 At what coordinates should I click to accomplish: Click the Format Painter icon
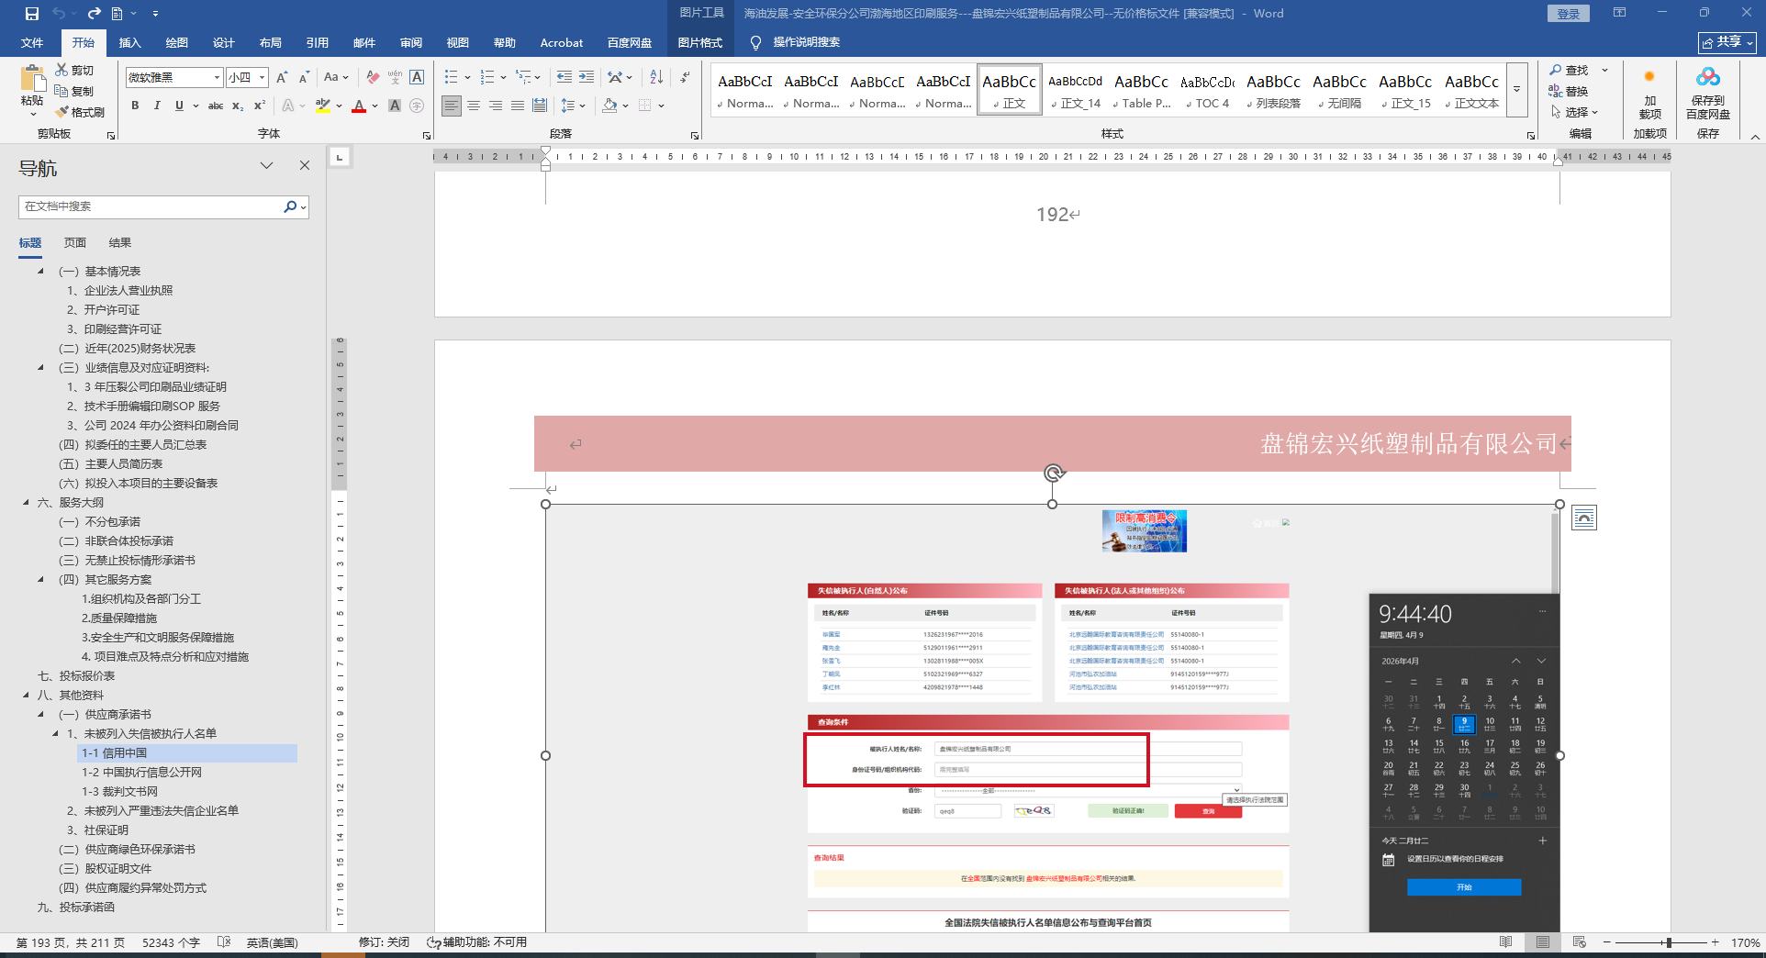[80, 112]
